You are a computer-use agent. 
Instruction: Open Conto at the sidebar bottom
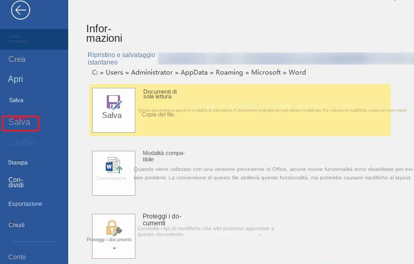click(x=17, y=257)
